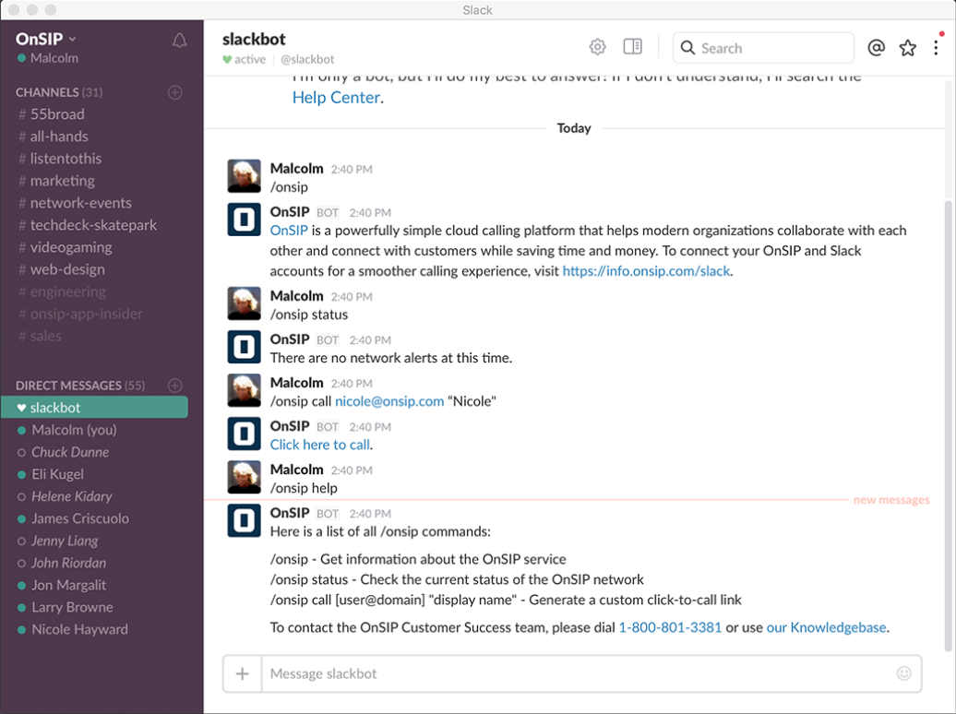
Task: Open https://info.onsip.com/slack link
Action: pyautogui.click(x=646, y=270)
